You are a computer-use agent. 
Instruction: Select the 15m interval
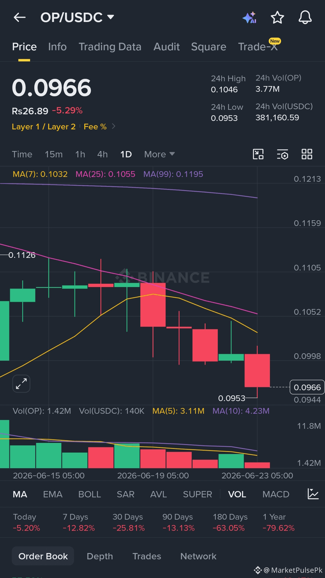click(x=54, y=154)
